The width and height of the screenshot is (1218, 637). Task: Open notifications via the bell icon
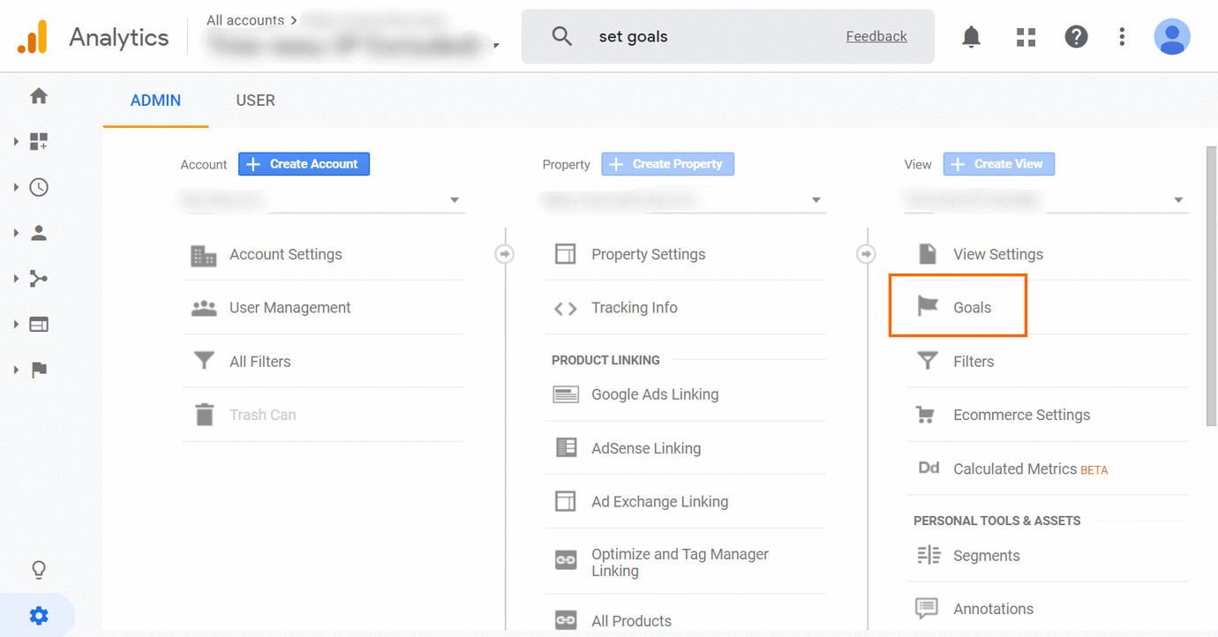coord(971,36)
